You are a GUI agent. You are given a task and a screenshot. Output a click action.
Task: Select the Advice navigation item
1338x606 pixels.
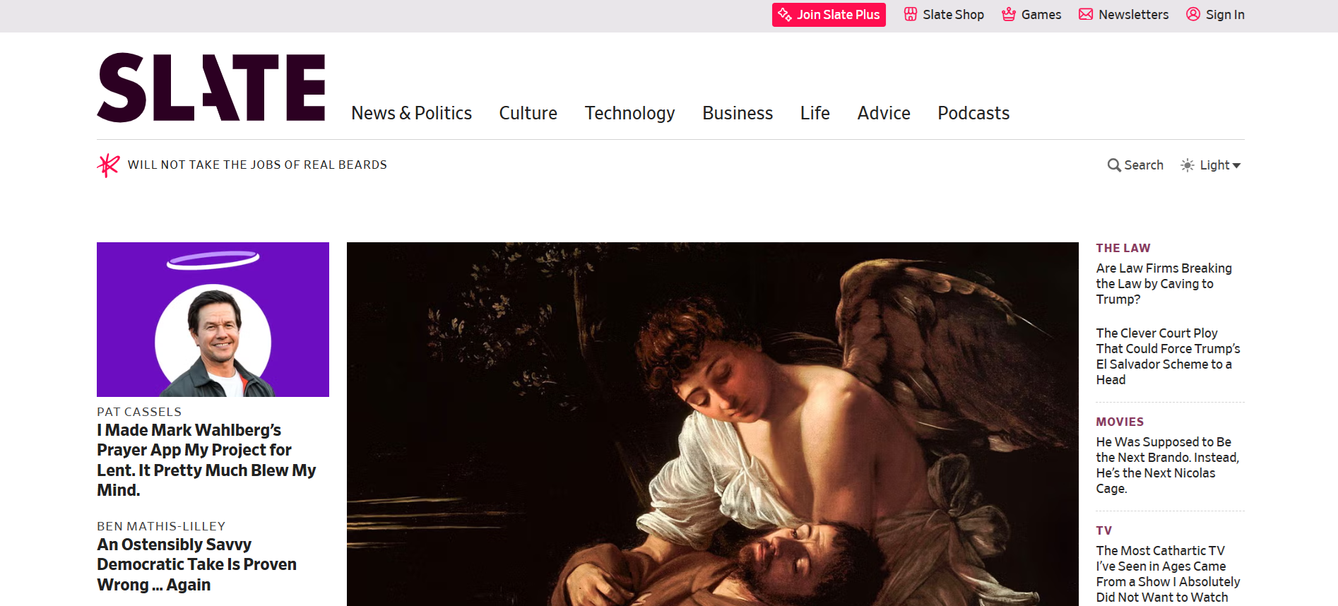883,113
